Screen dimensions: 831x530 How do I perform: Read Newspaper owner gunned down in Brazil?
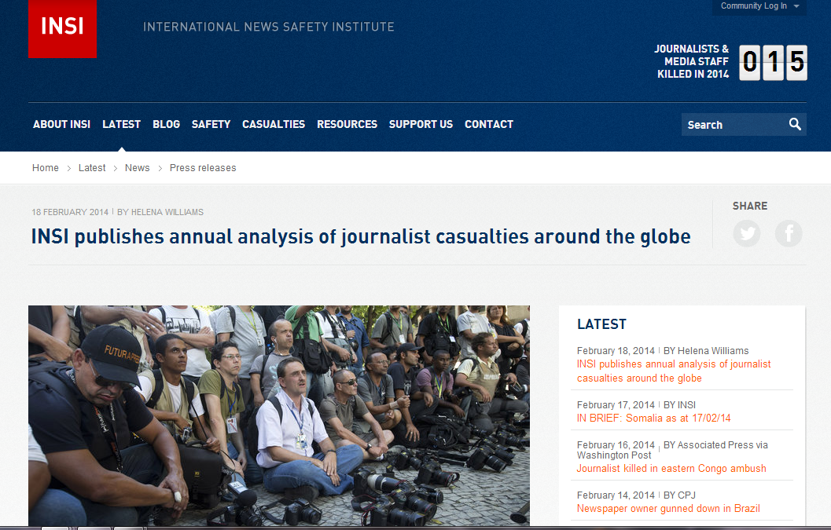click(667, 509)
